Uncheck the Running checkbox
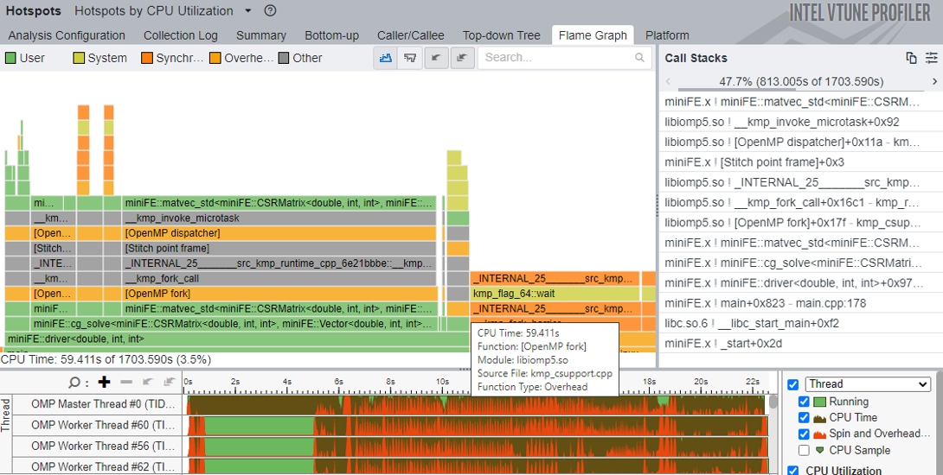Image resolution: width=943 pixels, height=475 pixels. [805, 402]
